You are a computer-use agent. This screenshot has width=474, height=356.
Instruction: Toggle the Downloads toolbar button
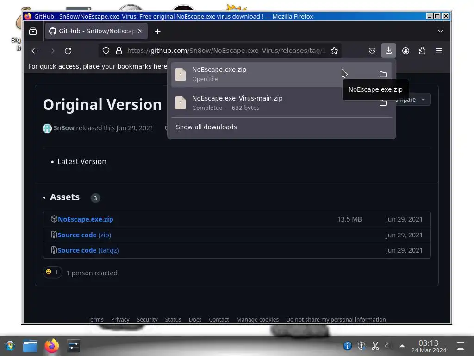pyautogui.click(x=389, y=51)
